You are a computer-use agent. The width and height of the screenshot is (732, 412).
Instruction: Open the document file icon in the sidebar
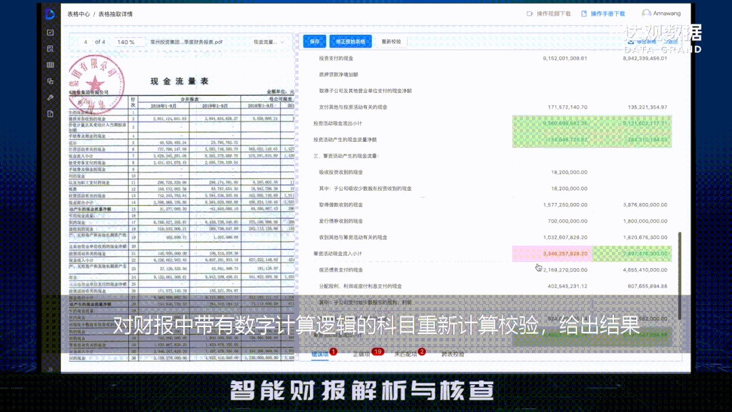point(50,114)
